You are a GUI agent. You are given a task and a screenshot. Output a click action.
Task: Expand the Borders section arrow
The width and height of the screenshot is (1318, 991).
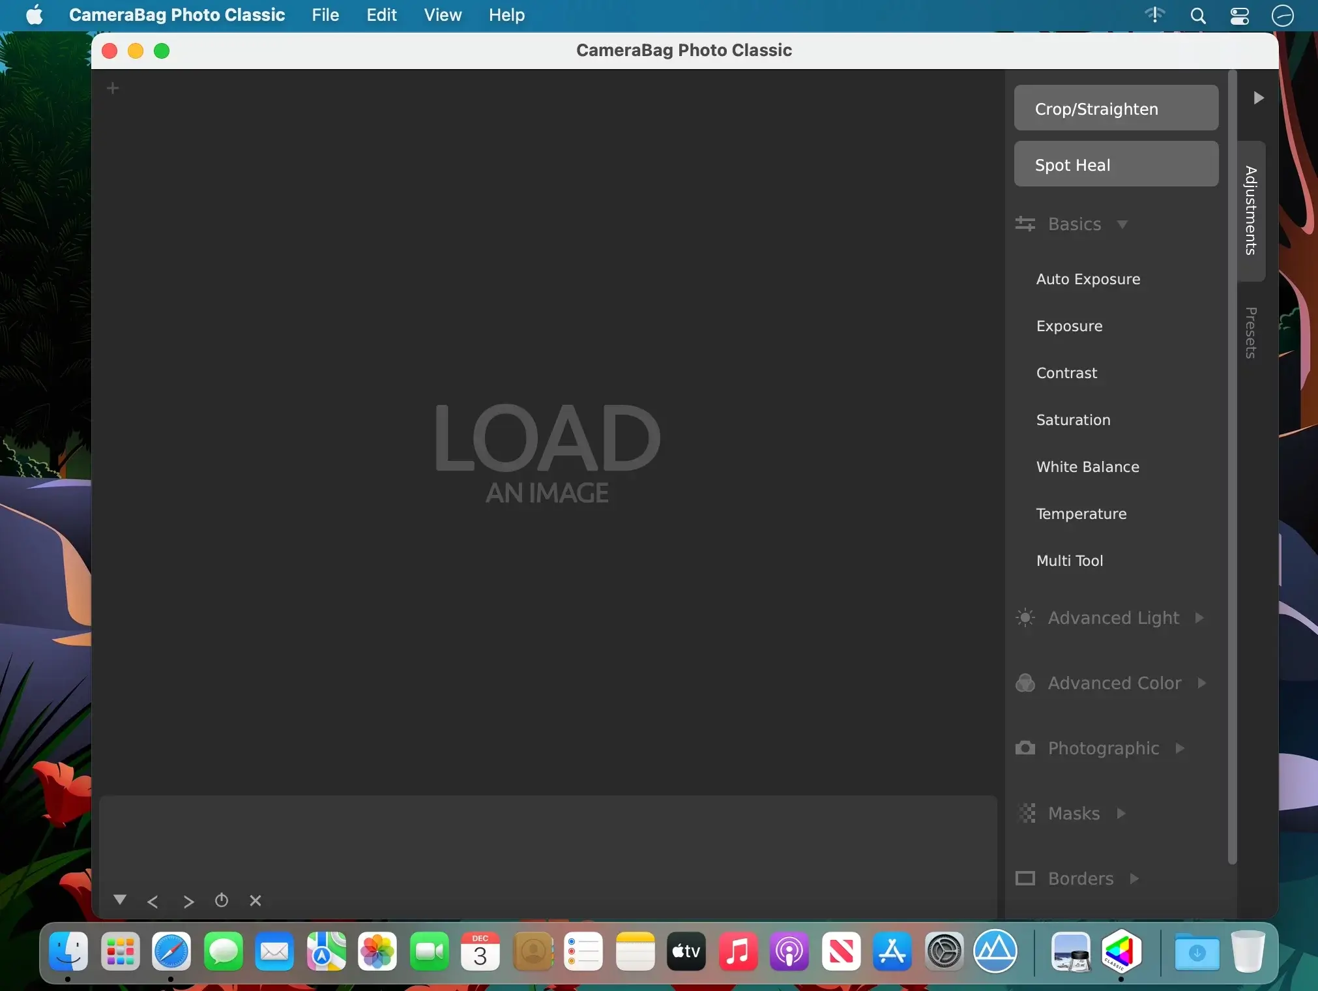click(x=1134, y=878)
